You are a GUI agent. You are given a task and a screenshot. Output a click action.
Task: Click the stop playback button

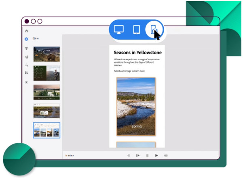click(x=147, y=155)
